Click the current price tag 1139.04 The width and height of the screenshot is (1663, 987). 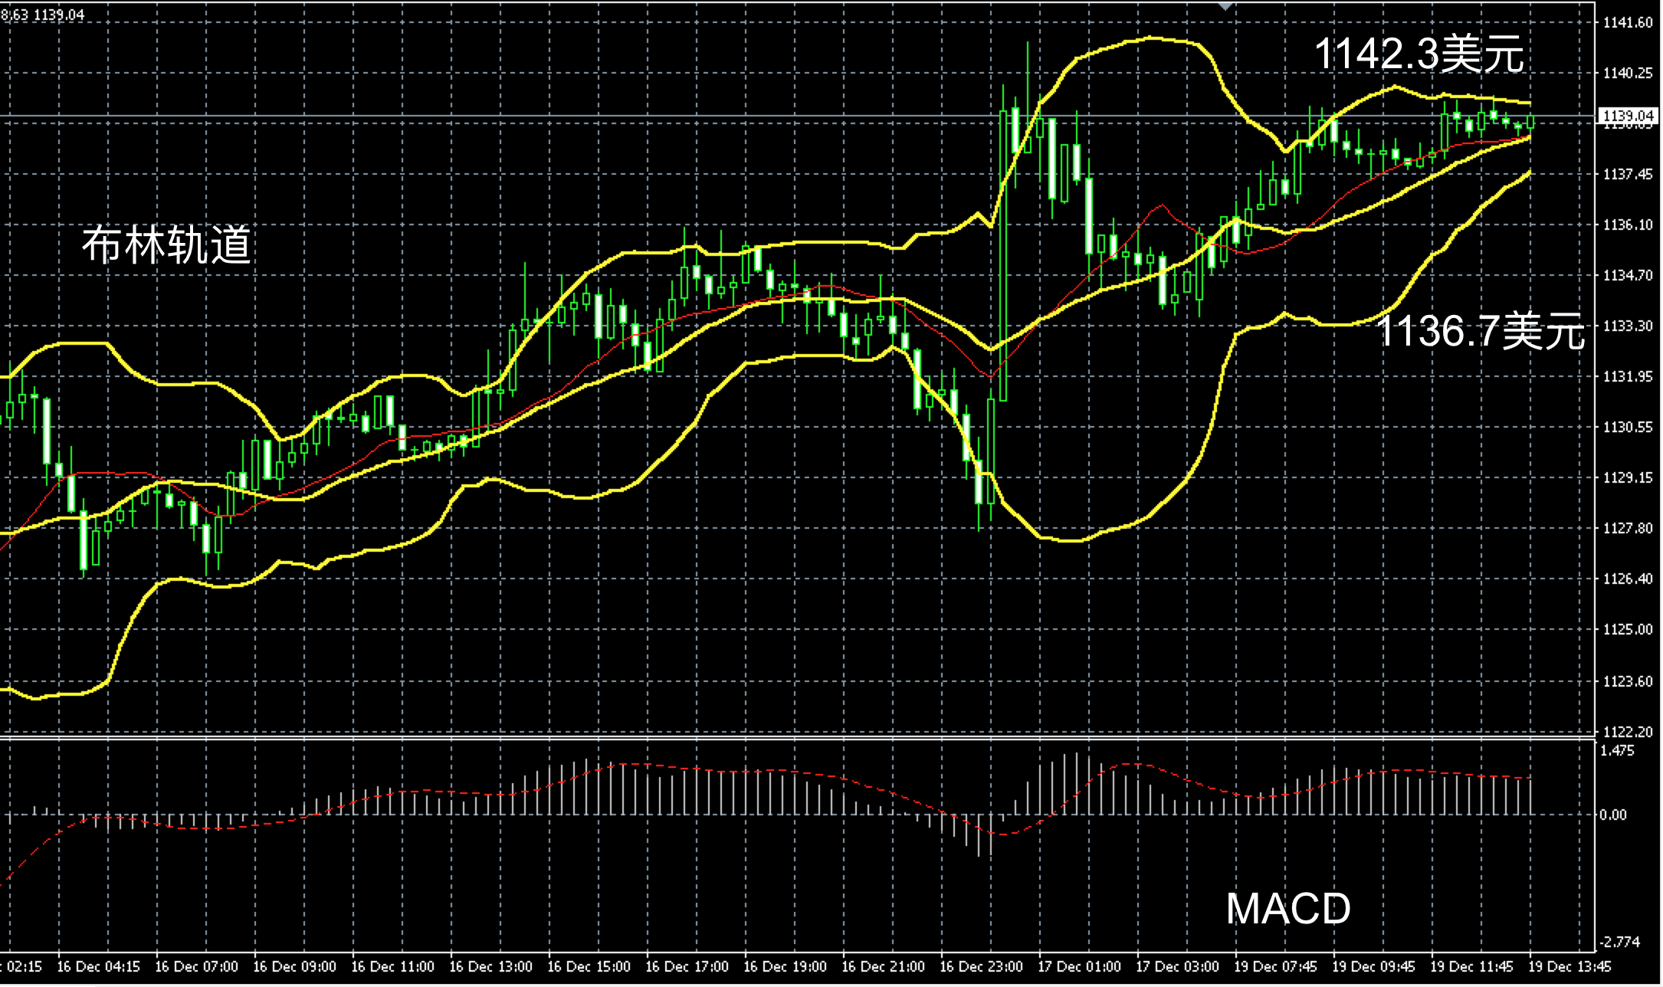(1628, 116)
